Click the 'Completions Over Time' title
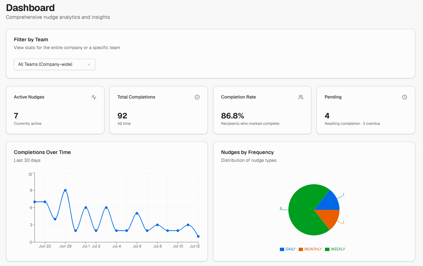Viewport: 423px width, 266px height. coord(42,152)
